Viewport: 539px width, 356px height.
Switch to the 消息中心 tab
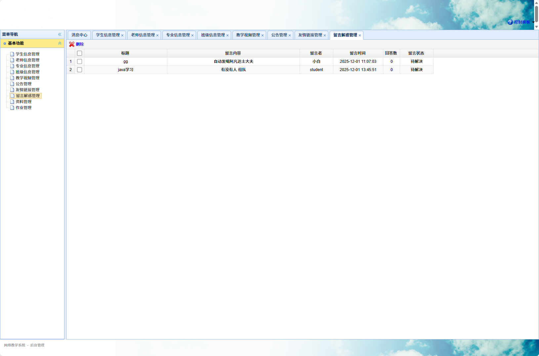pyautogui.click(x=79, y=35)
